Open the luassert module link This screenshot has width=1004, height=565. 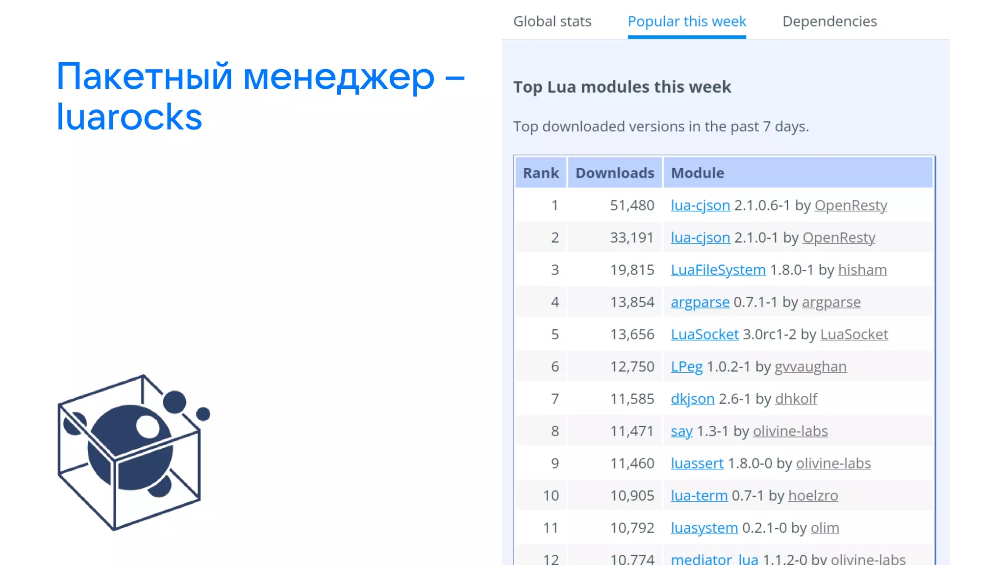tap(697, 463)
